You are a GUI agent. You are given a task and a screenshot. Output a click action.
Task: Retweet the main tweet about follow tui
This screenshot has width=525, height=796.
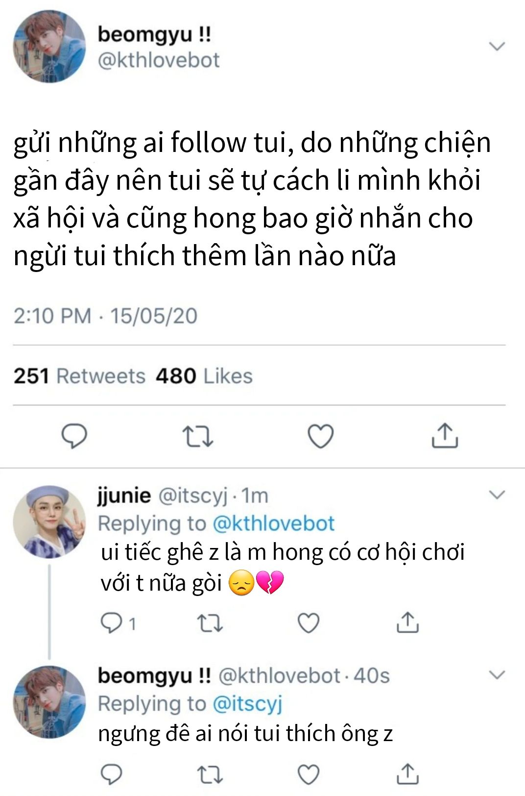point(197,436)
